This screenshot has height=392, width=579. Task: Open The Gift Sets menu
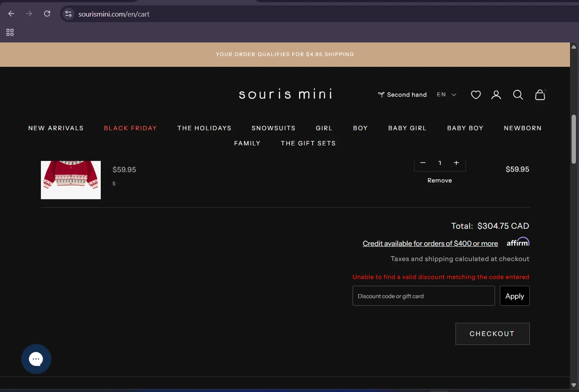click(308, 143)
